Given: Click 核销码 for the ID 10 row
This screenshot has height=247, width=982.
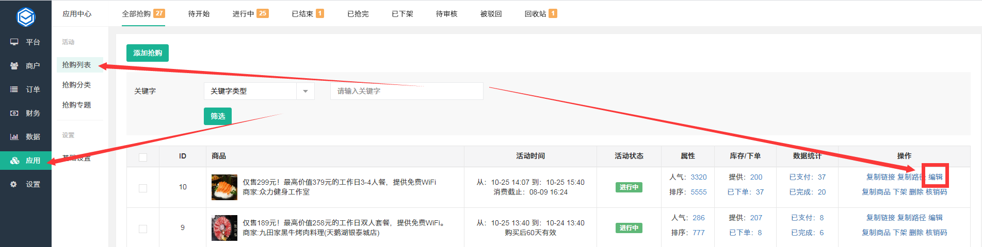Looking at the screenshot, I should click(937, 192).
